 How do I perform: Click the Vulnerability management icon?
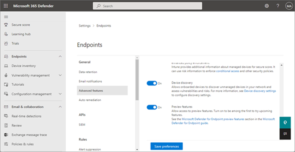[6, 75]
